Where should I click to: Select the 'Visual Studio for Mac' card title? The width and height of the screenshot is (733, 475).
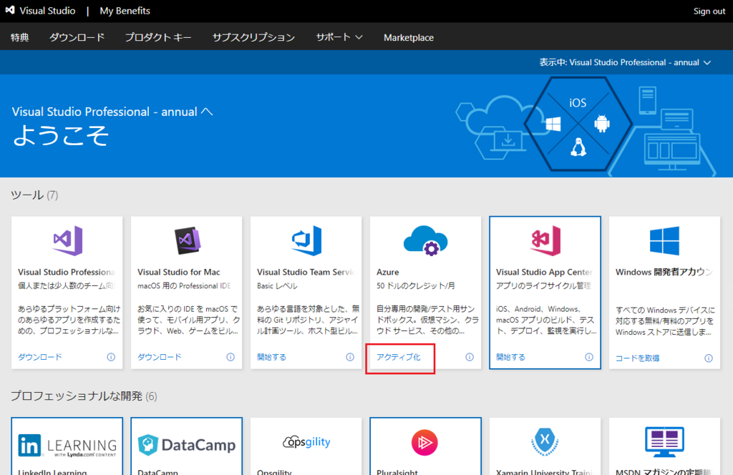click(x=178, y=272)
